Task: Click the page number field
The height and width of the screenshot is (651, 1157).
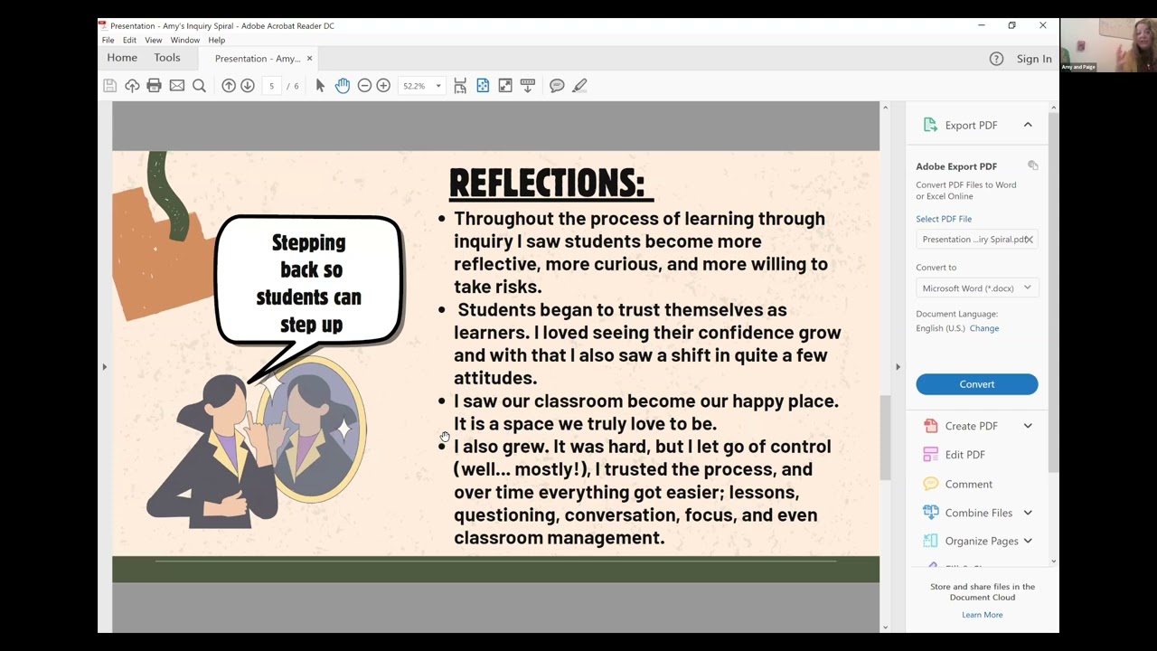Action: coord(271,86)
